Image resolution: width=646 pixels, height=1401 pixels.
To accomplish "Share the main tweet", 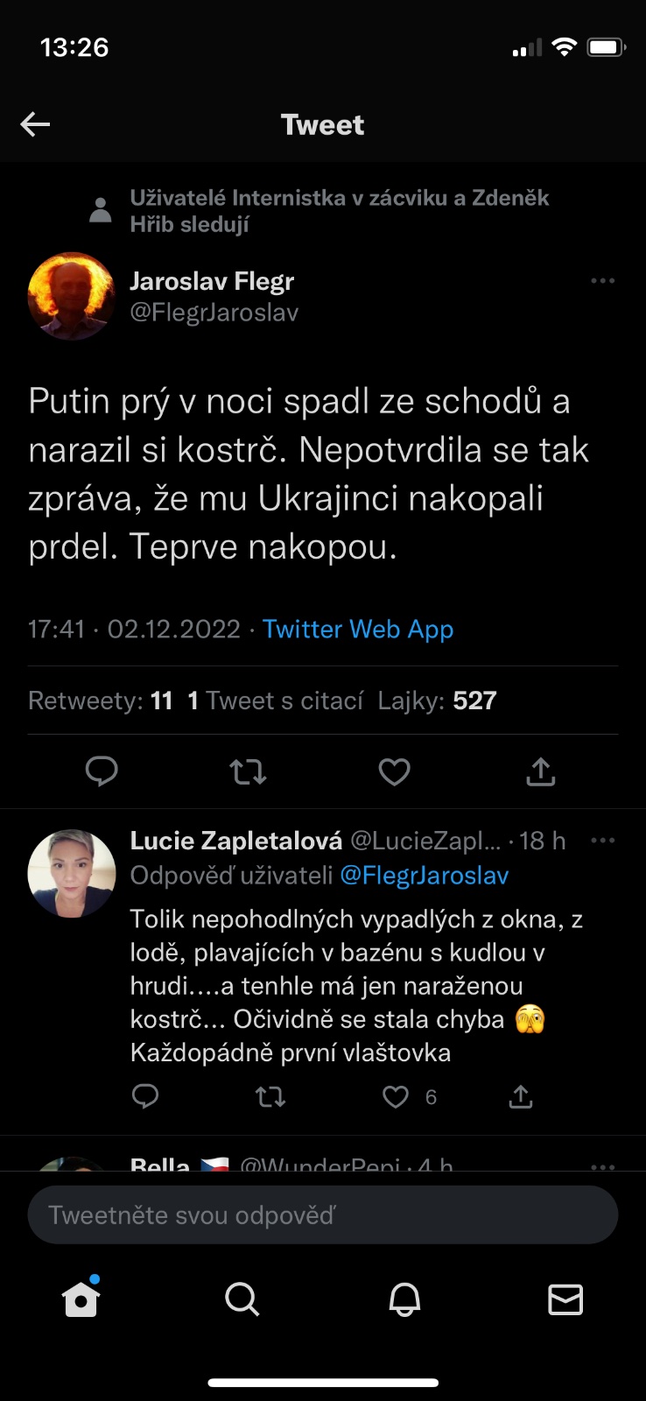I will [x=540, y=771].
